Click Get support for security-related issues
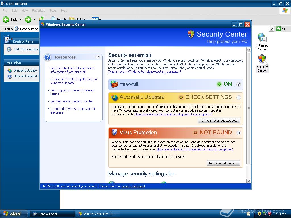The width and height of the screenshot is (291, 218). pos(72,92)
